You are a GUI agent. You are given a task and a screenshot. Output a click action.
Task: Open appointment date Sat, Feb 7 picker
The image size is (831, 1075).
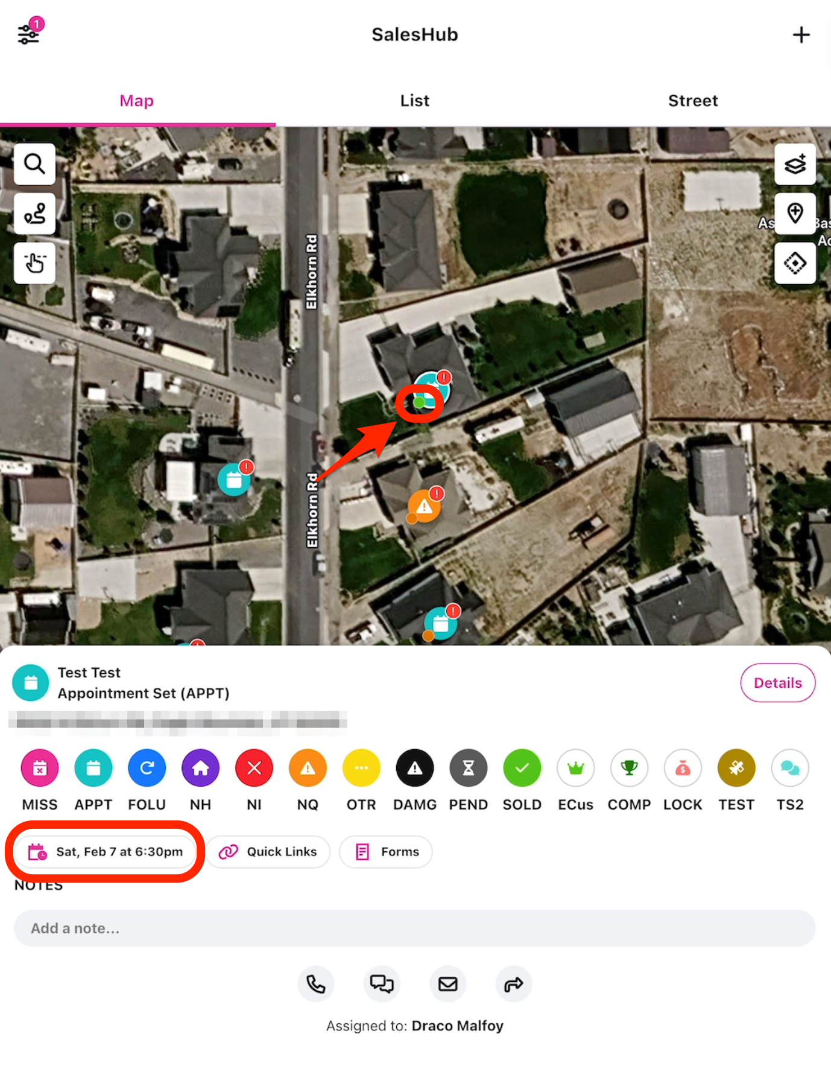tap(106, 852)
